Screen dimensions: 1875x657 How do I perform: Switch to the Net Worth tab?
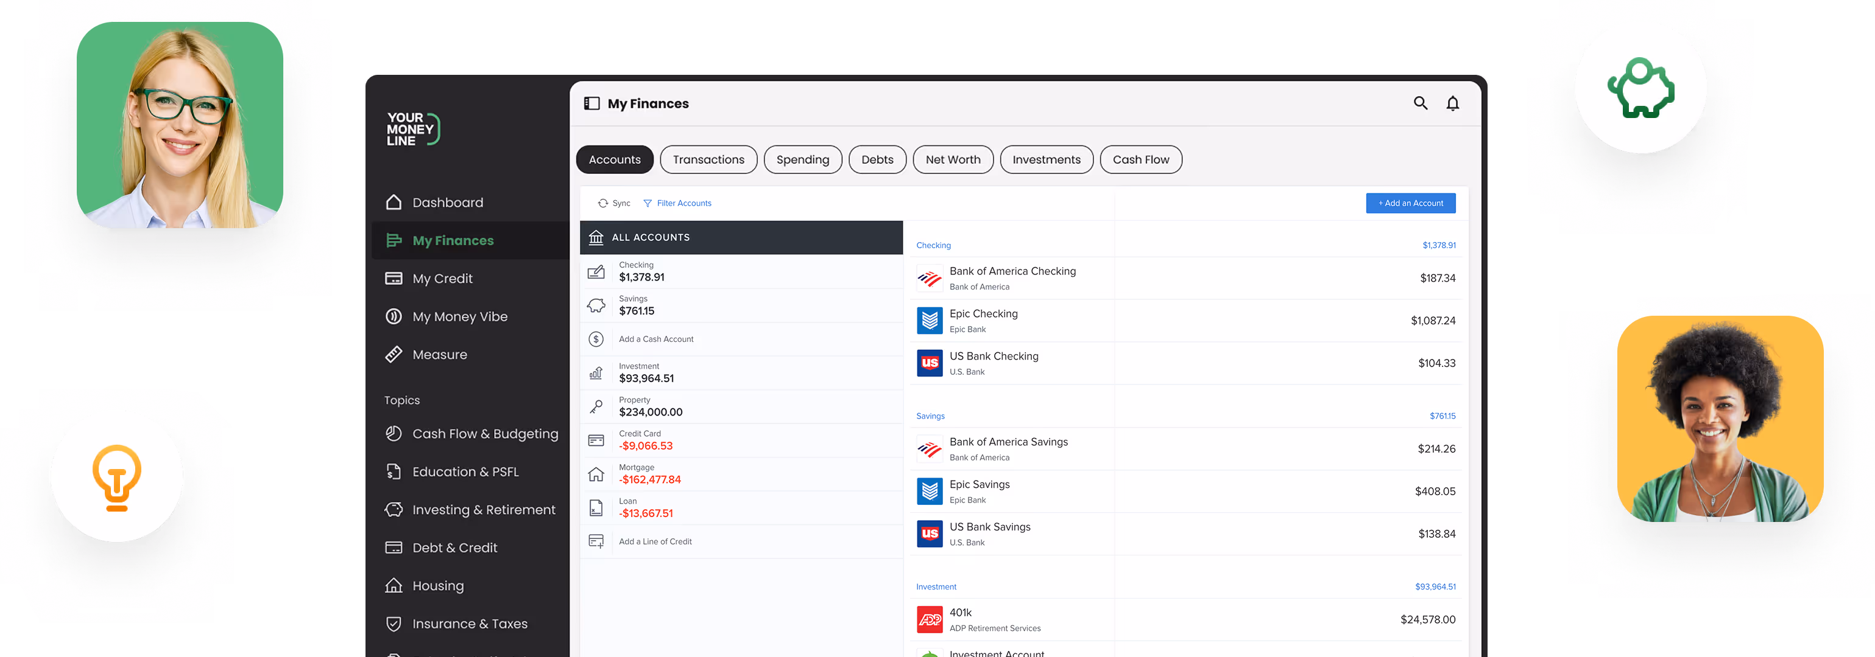(x=952, y=160)
